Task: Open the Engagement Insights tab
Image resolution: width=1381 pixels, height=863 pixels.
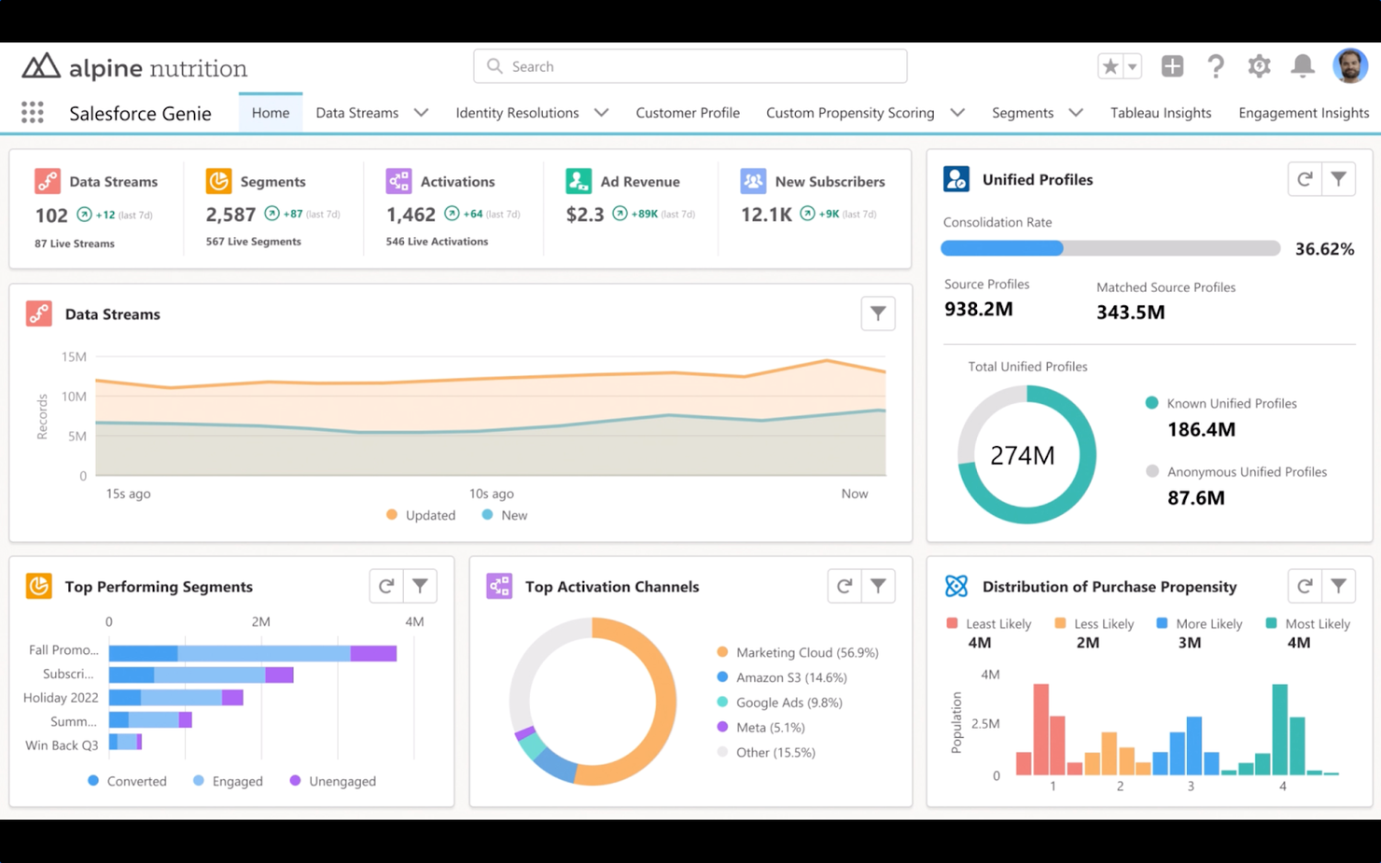Action: [1304, 113]
